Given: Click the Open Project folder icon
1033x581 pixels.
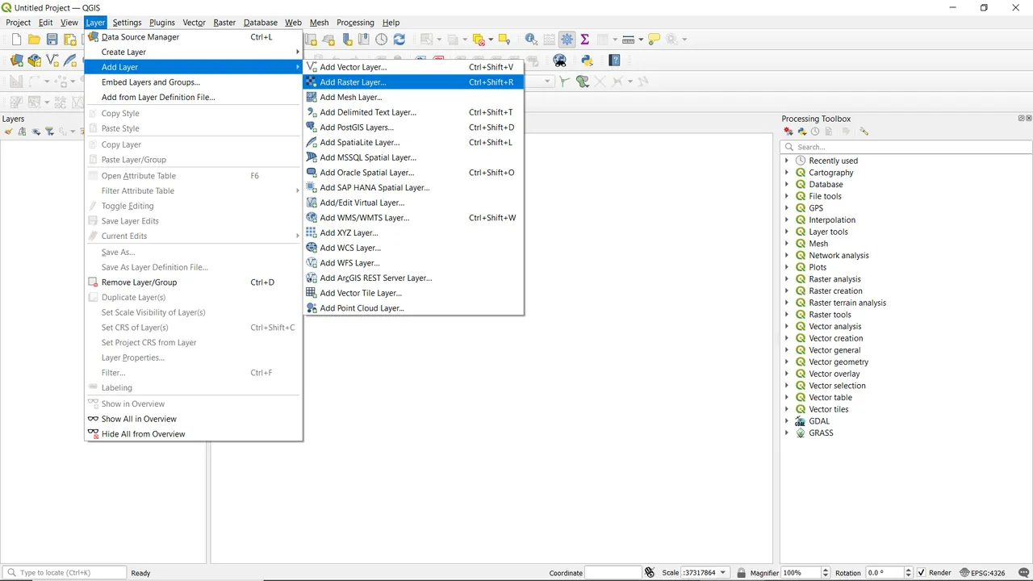Looking at the screenshot, I should (34, 39).
